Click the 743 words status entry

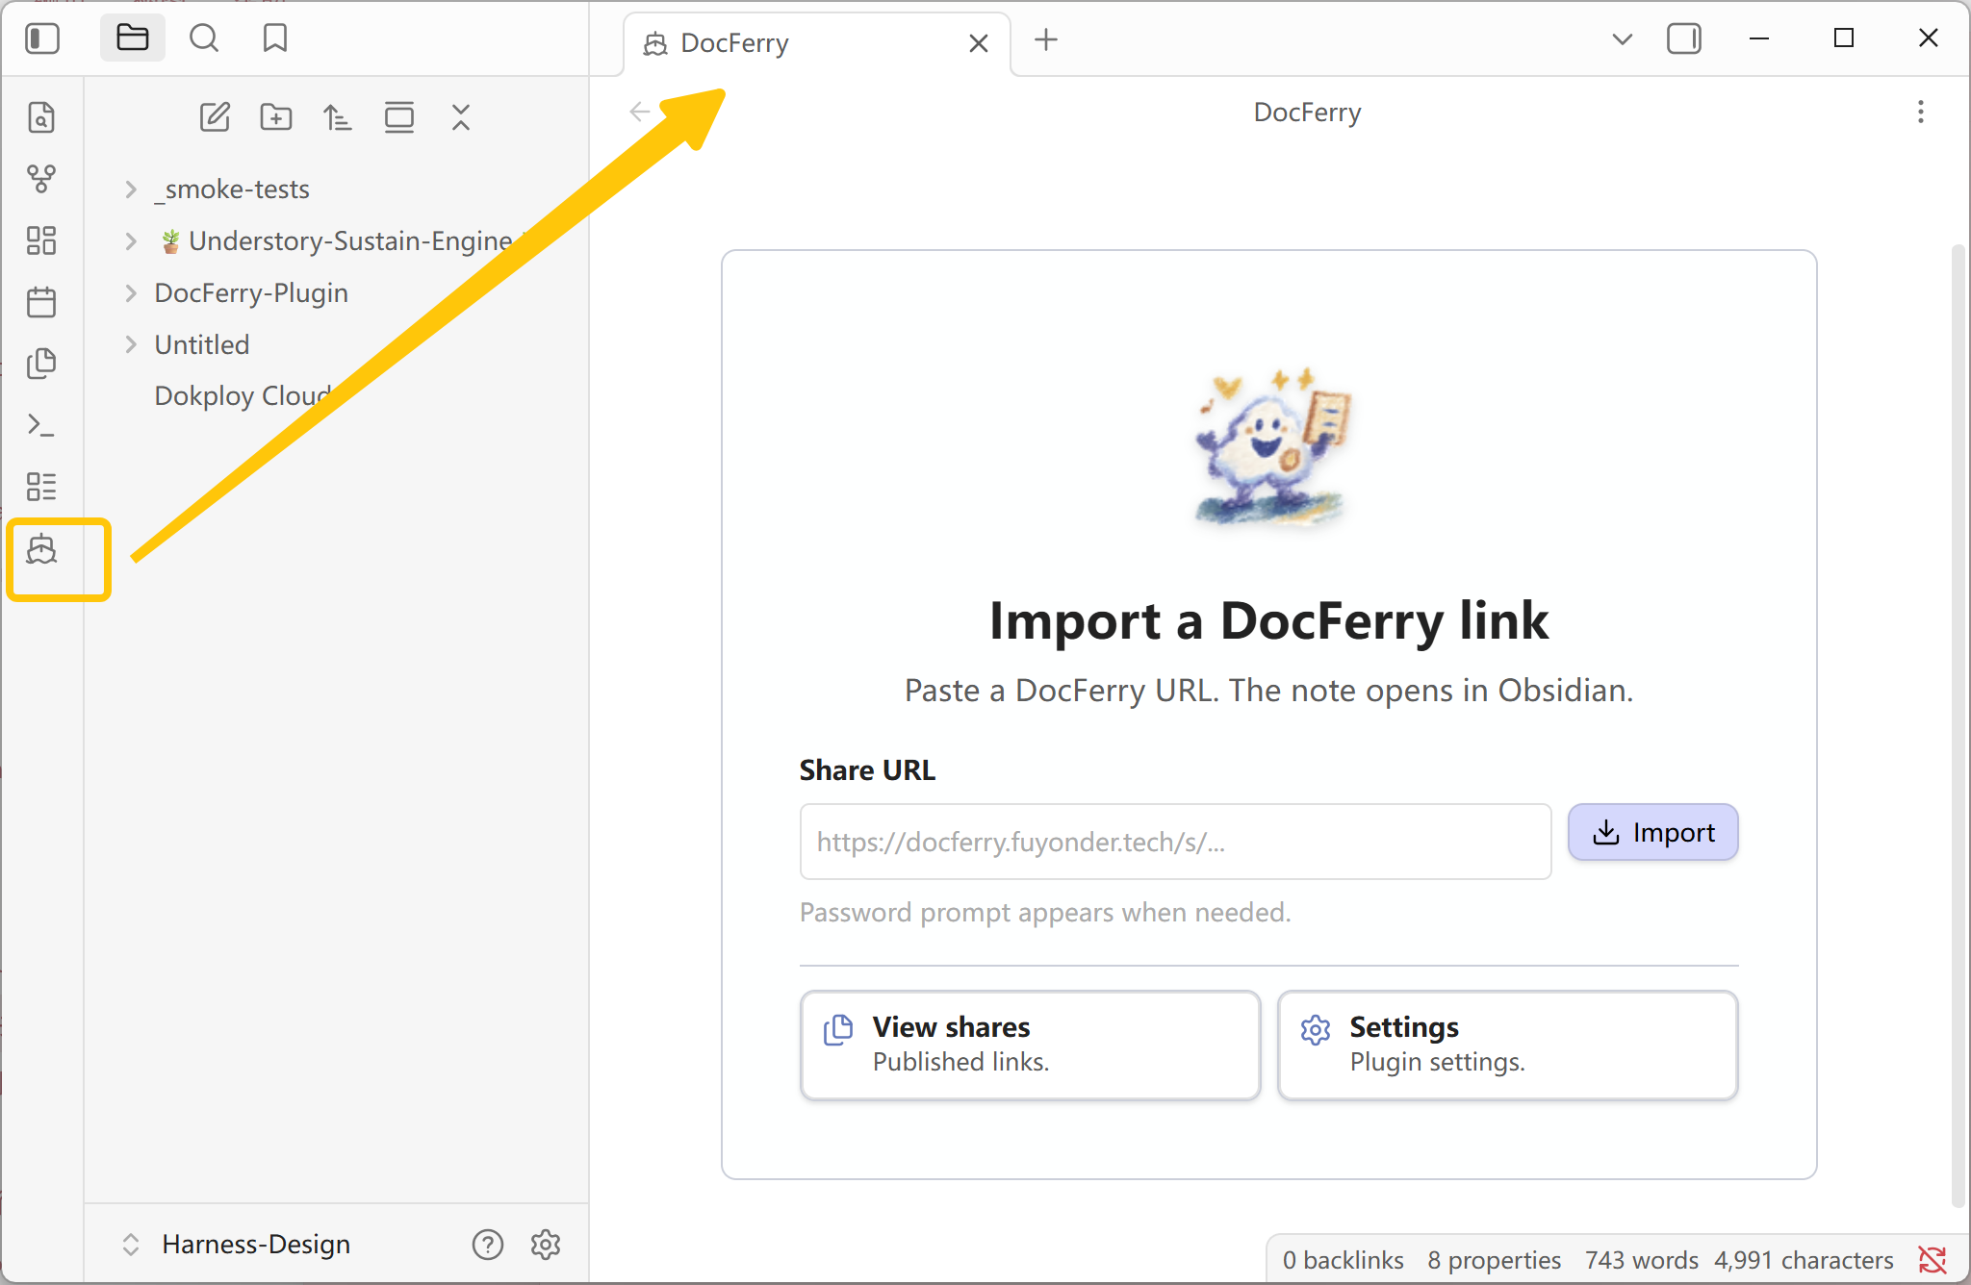(1642, 1260)
